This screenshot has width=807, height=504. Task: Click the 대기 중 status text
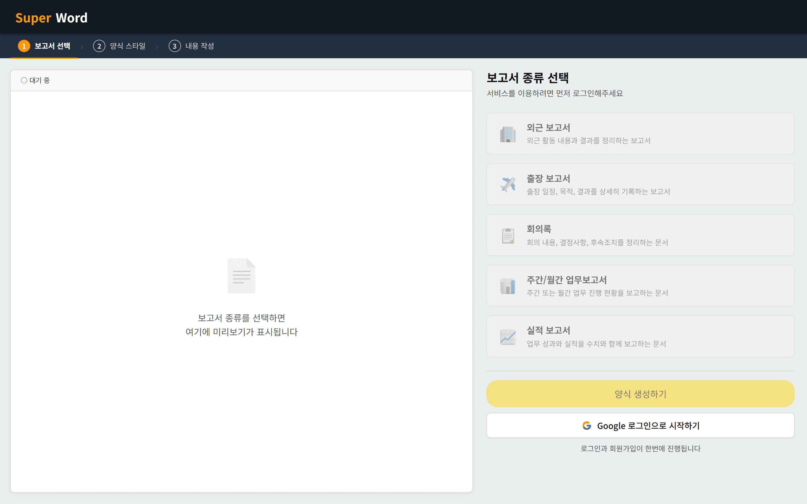pos(40,80)
